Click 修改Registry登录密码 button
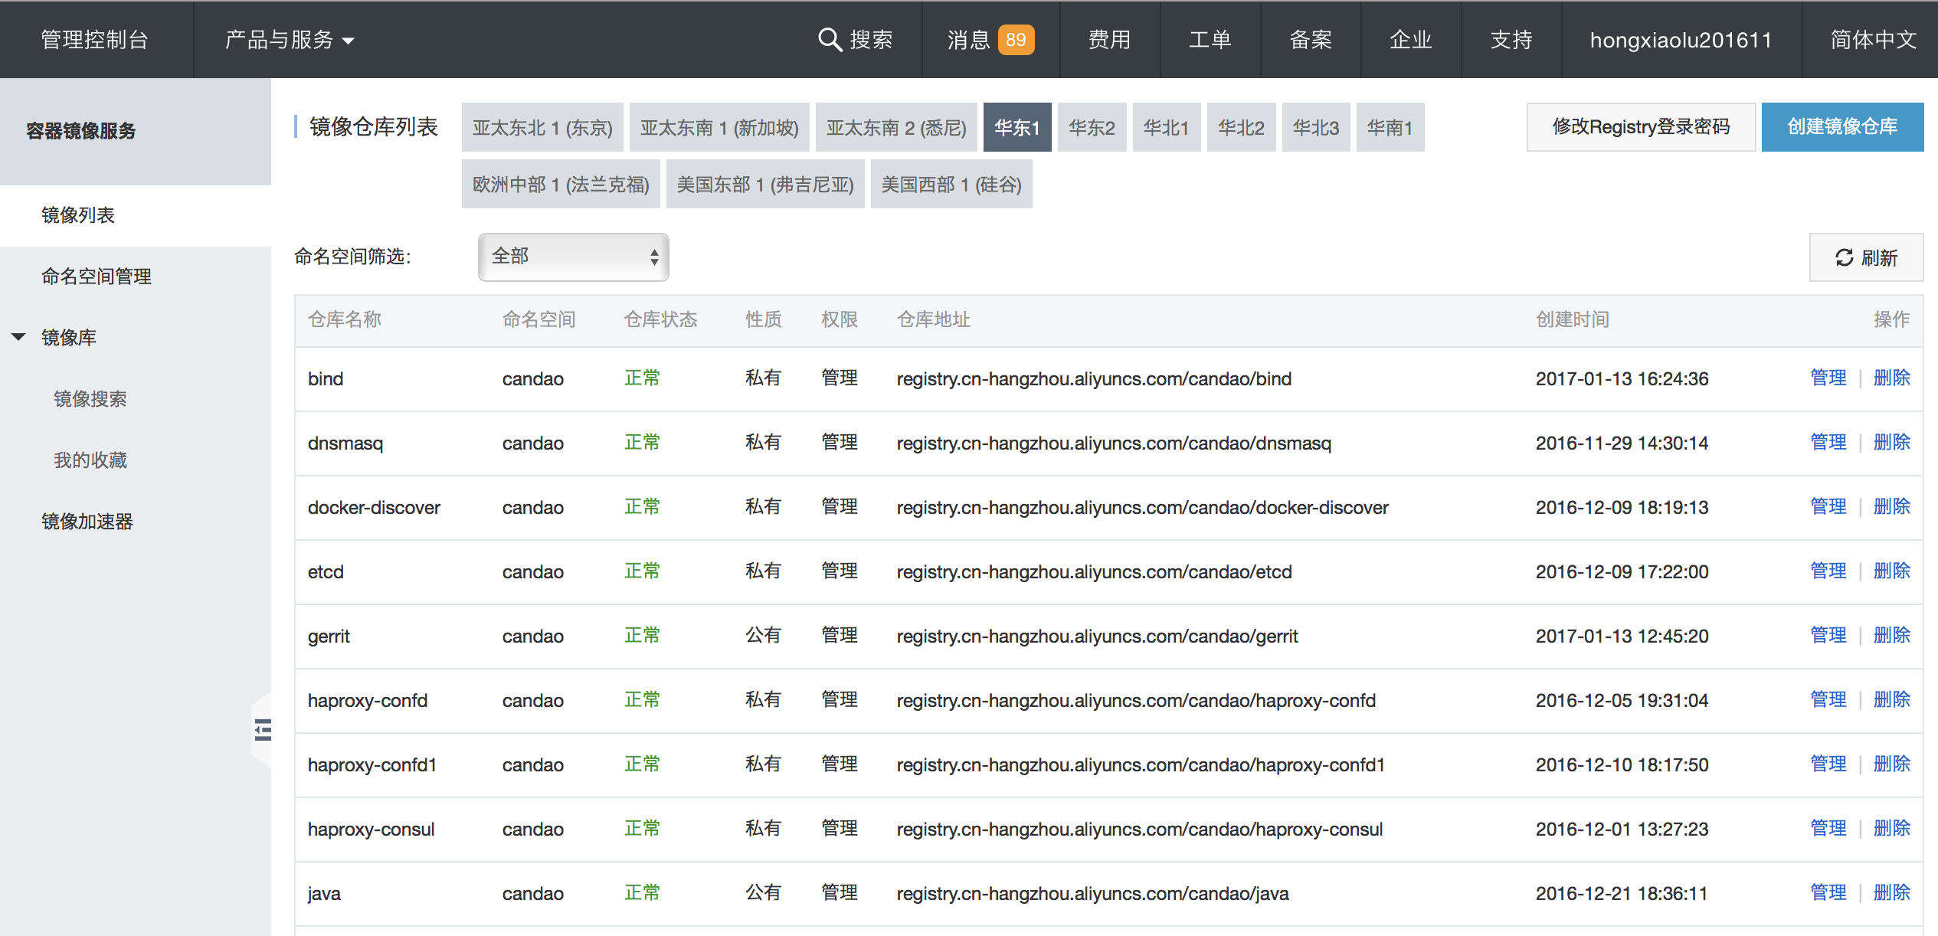Viewport: 1938px width, 936px height. tap(1641, 127)
